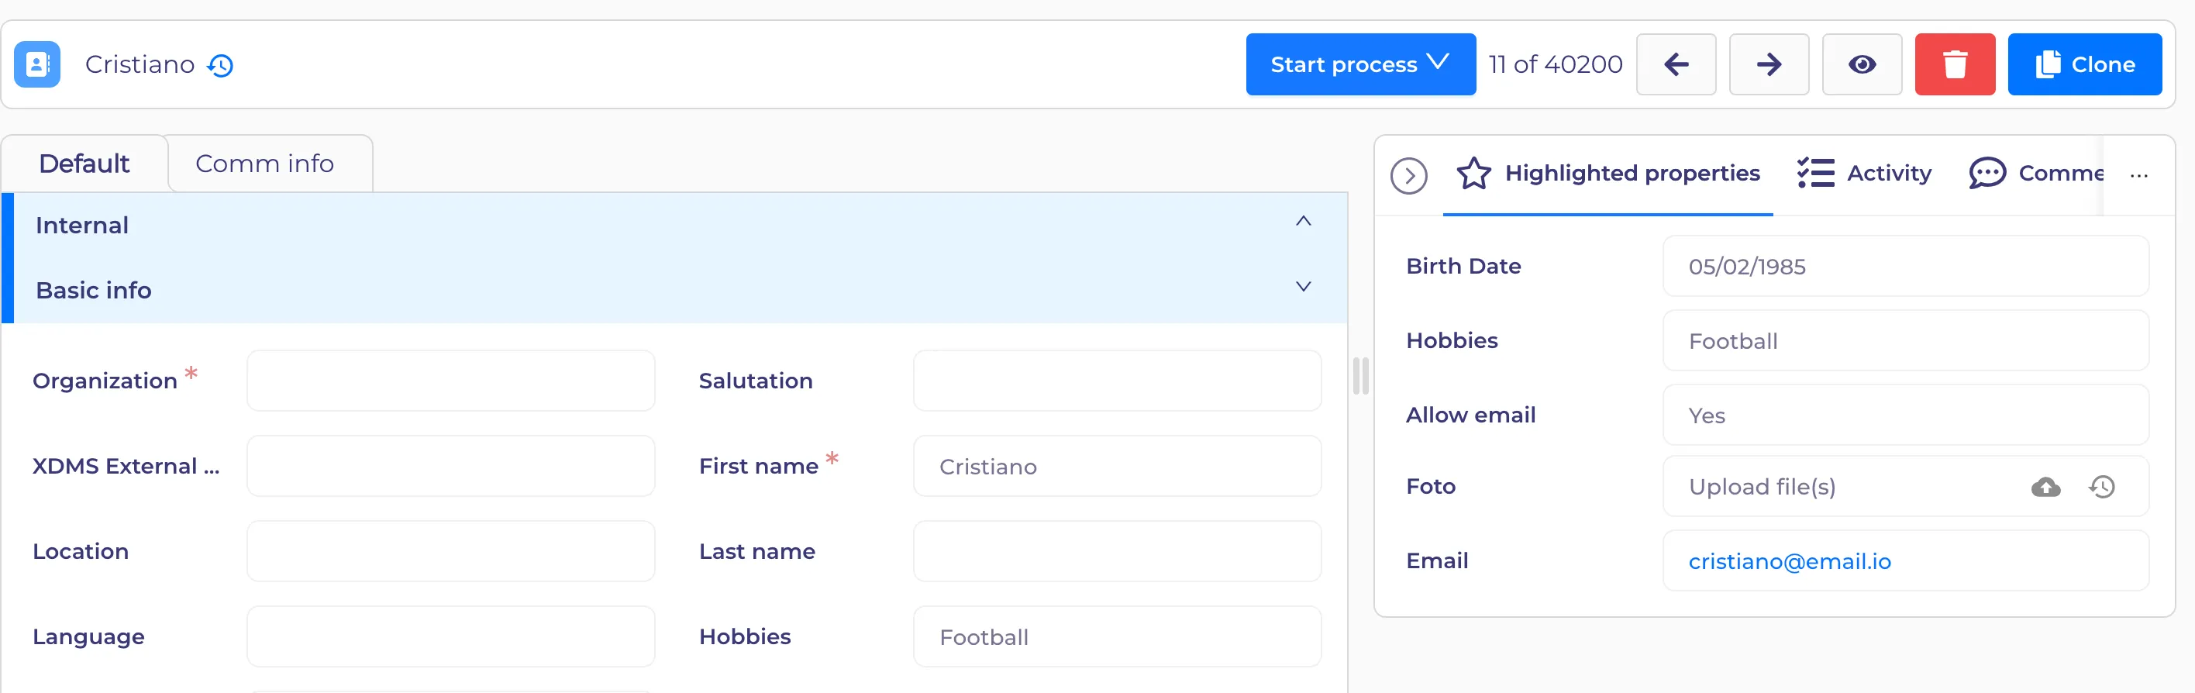
Task: Click the Salutation input field
Action: pyautogui.click(x=1117, y=380)
